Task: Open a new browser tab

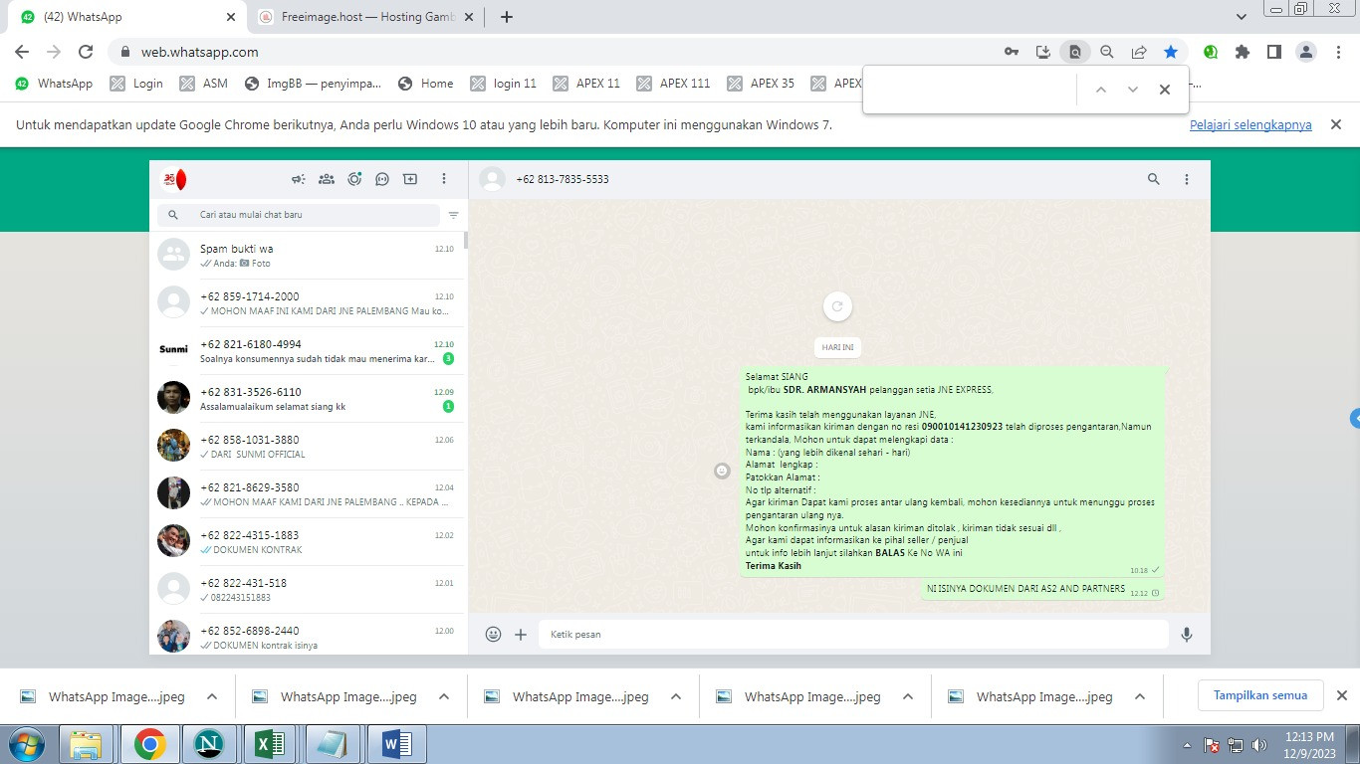Action: [506, 17]
